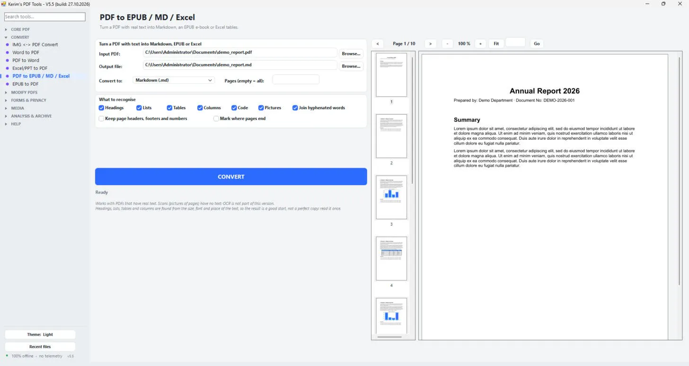Expand the MODIFY PDFS section
Screen dimensions: 689x366
24,93
